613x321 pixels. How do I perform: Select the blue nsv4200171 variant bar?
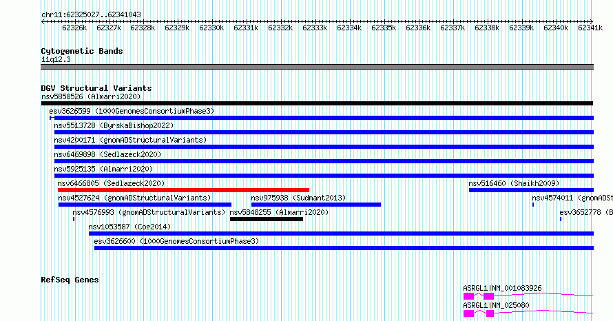click(x=324, y=147)
